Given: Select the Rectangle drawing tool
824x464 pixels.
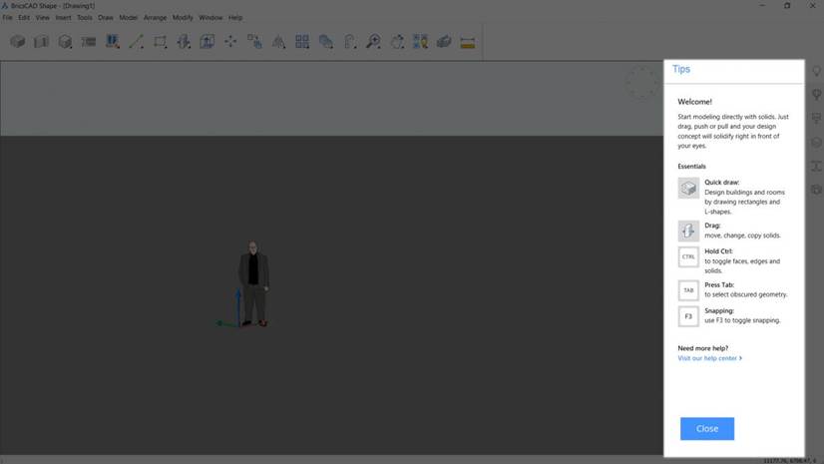Looking at the screenshot, I should 160,42.
